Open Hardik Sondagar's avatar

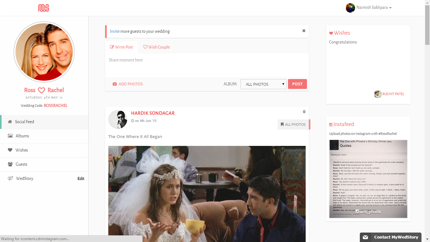118,119
